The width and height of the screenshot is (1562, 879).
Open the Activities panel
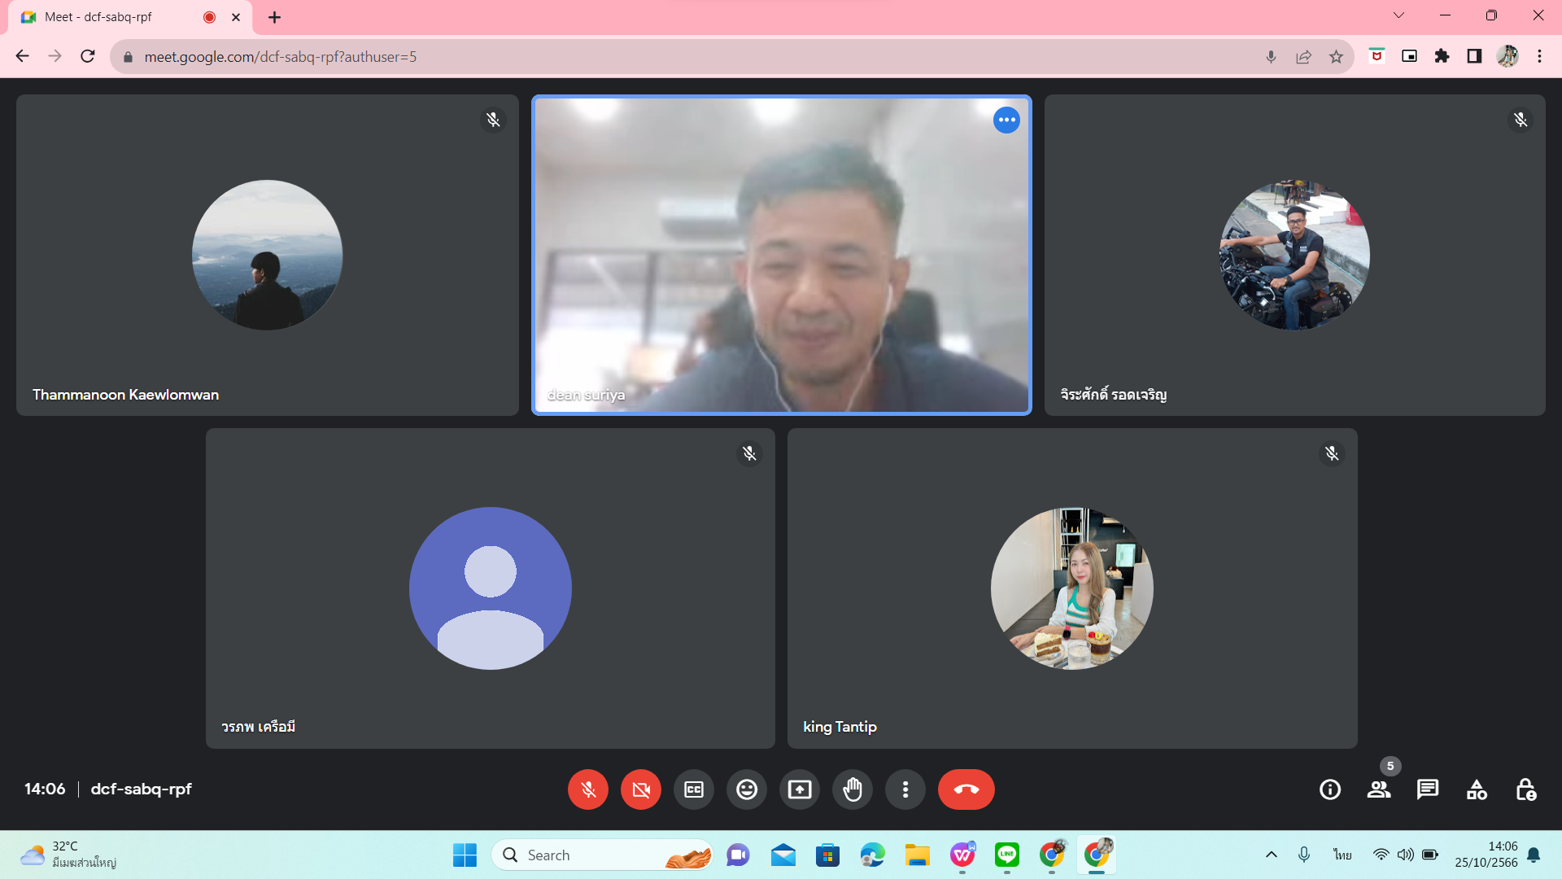tap(1477, 789)
